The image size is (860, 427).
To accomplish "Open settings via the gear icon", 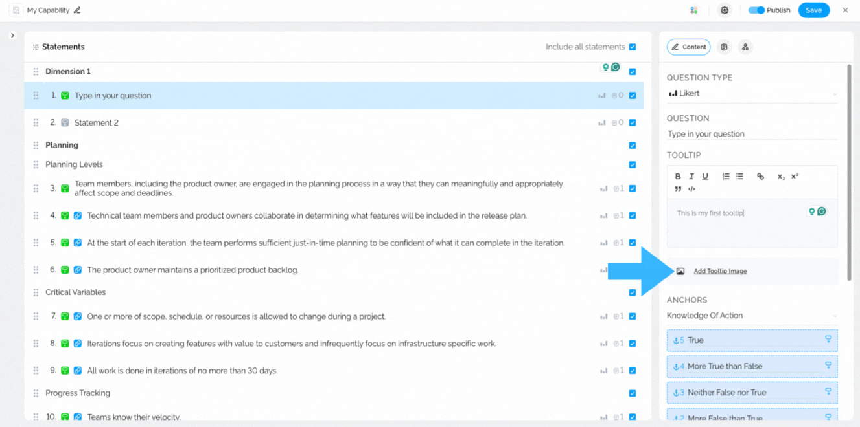I will point(725,10).
